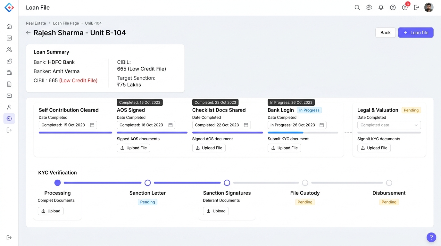
Task: Open calendar in Checklist Docs Shared date field
Action: (246, 125)
